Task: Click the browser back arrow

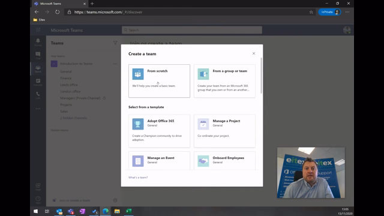Action: (x=37, y=12)
